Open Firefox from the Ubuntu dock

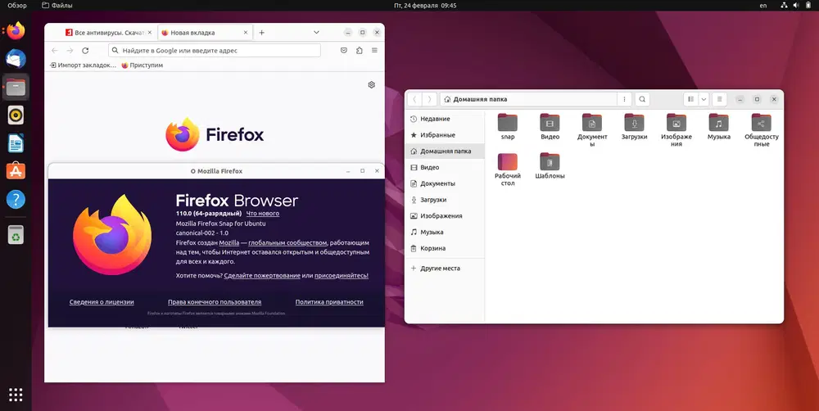point(16,31)
